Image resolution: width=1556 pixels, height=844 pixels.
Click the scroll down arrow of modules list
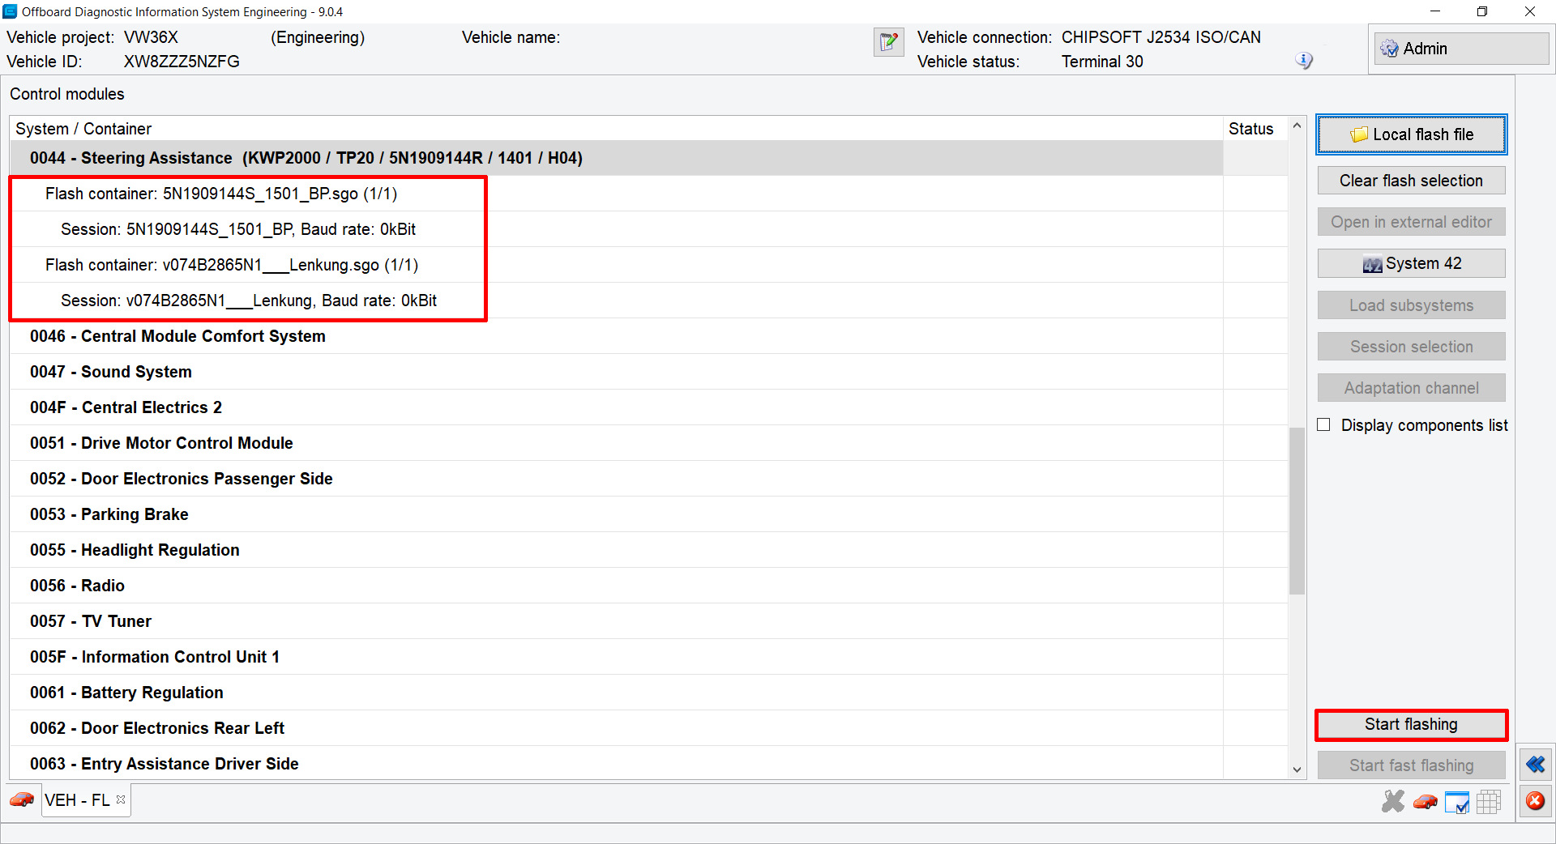[x=1297, y=769]
